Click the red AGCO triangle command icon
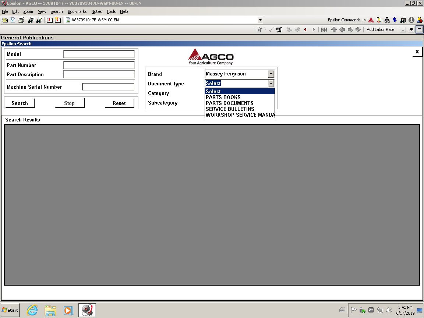 pyautogui.click(x=371, y=20)
